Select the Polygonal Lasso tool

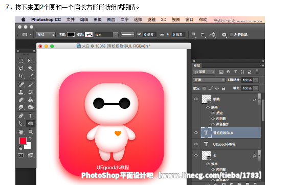pyautogui.click(x=21, y=68)
